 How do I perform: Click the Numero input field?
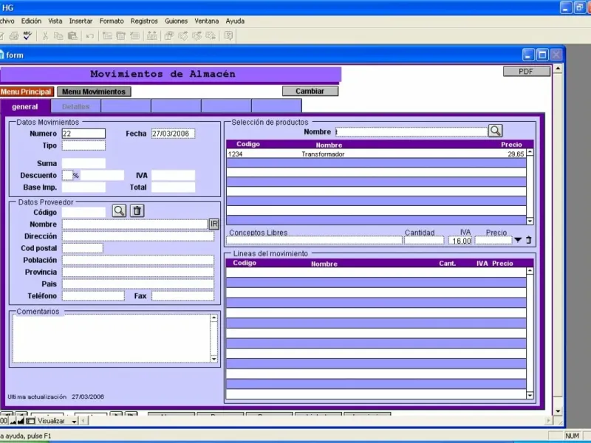(83, 134)
